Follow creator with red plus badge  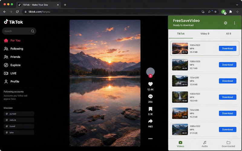[150, 76]
